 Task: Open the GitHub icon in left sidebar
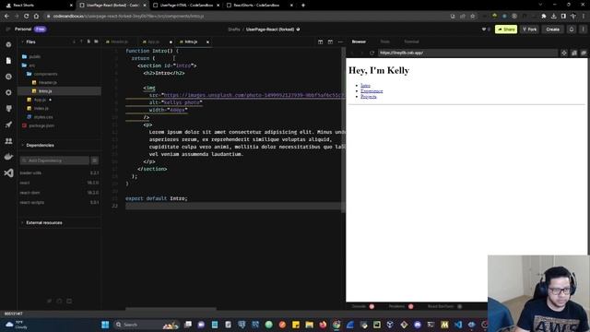8,109
